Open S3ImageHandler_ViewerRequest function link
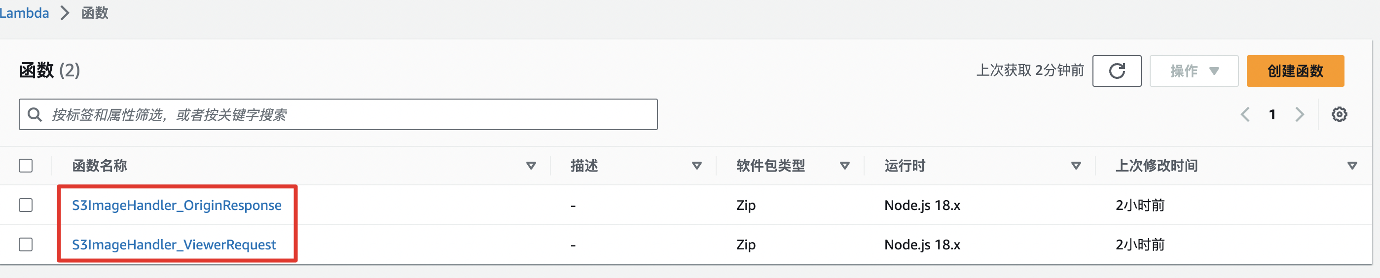The height and width of the screenshot is (278, 1380). click(174, 245)
